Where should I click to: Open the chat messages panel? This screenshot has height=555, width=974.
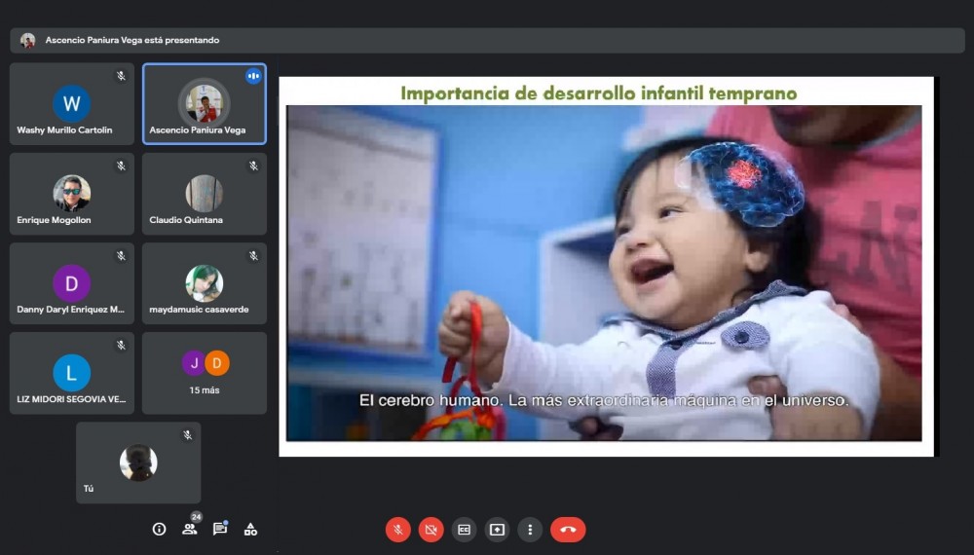pyautogui.click(x=220, y=529)
